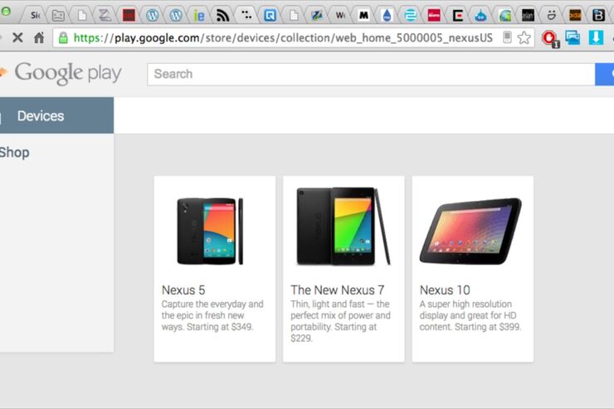614x409 pixels.
Task: Click the 'Nexus 5' title link
Action: pos(183,290)
